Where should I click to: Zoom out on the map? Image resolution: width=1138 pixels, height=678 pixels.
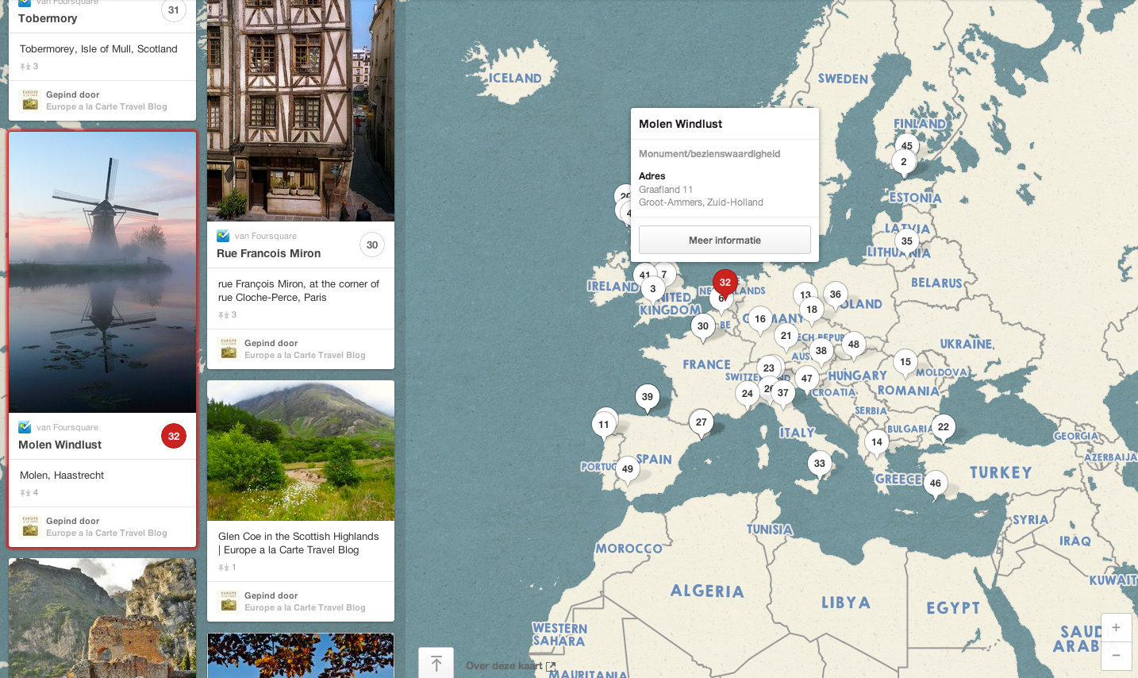1116,656
